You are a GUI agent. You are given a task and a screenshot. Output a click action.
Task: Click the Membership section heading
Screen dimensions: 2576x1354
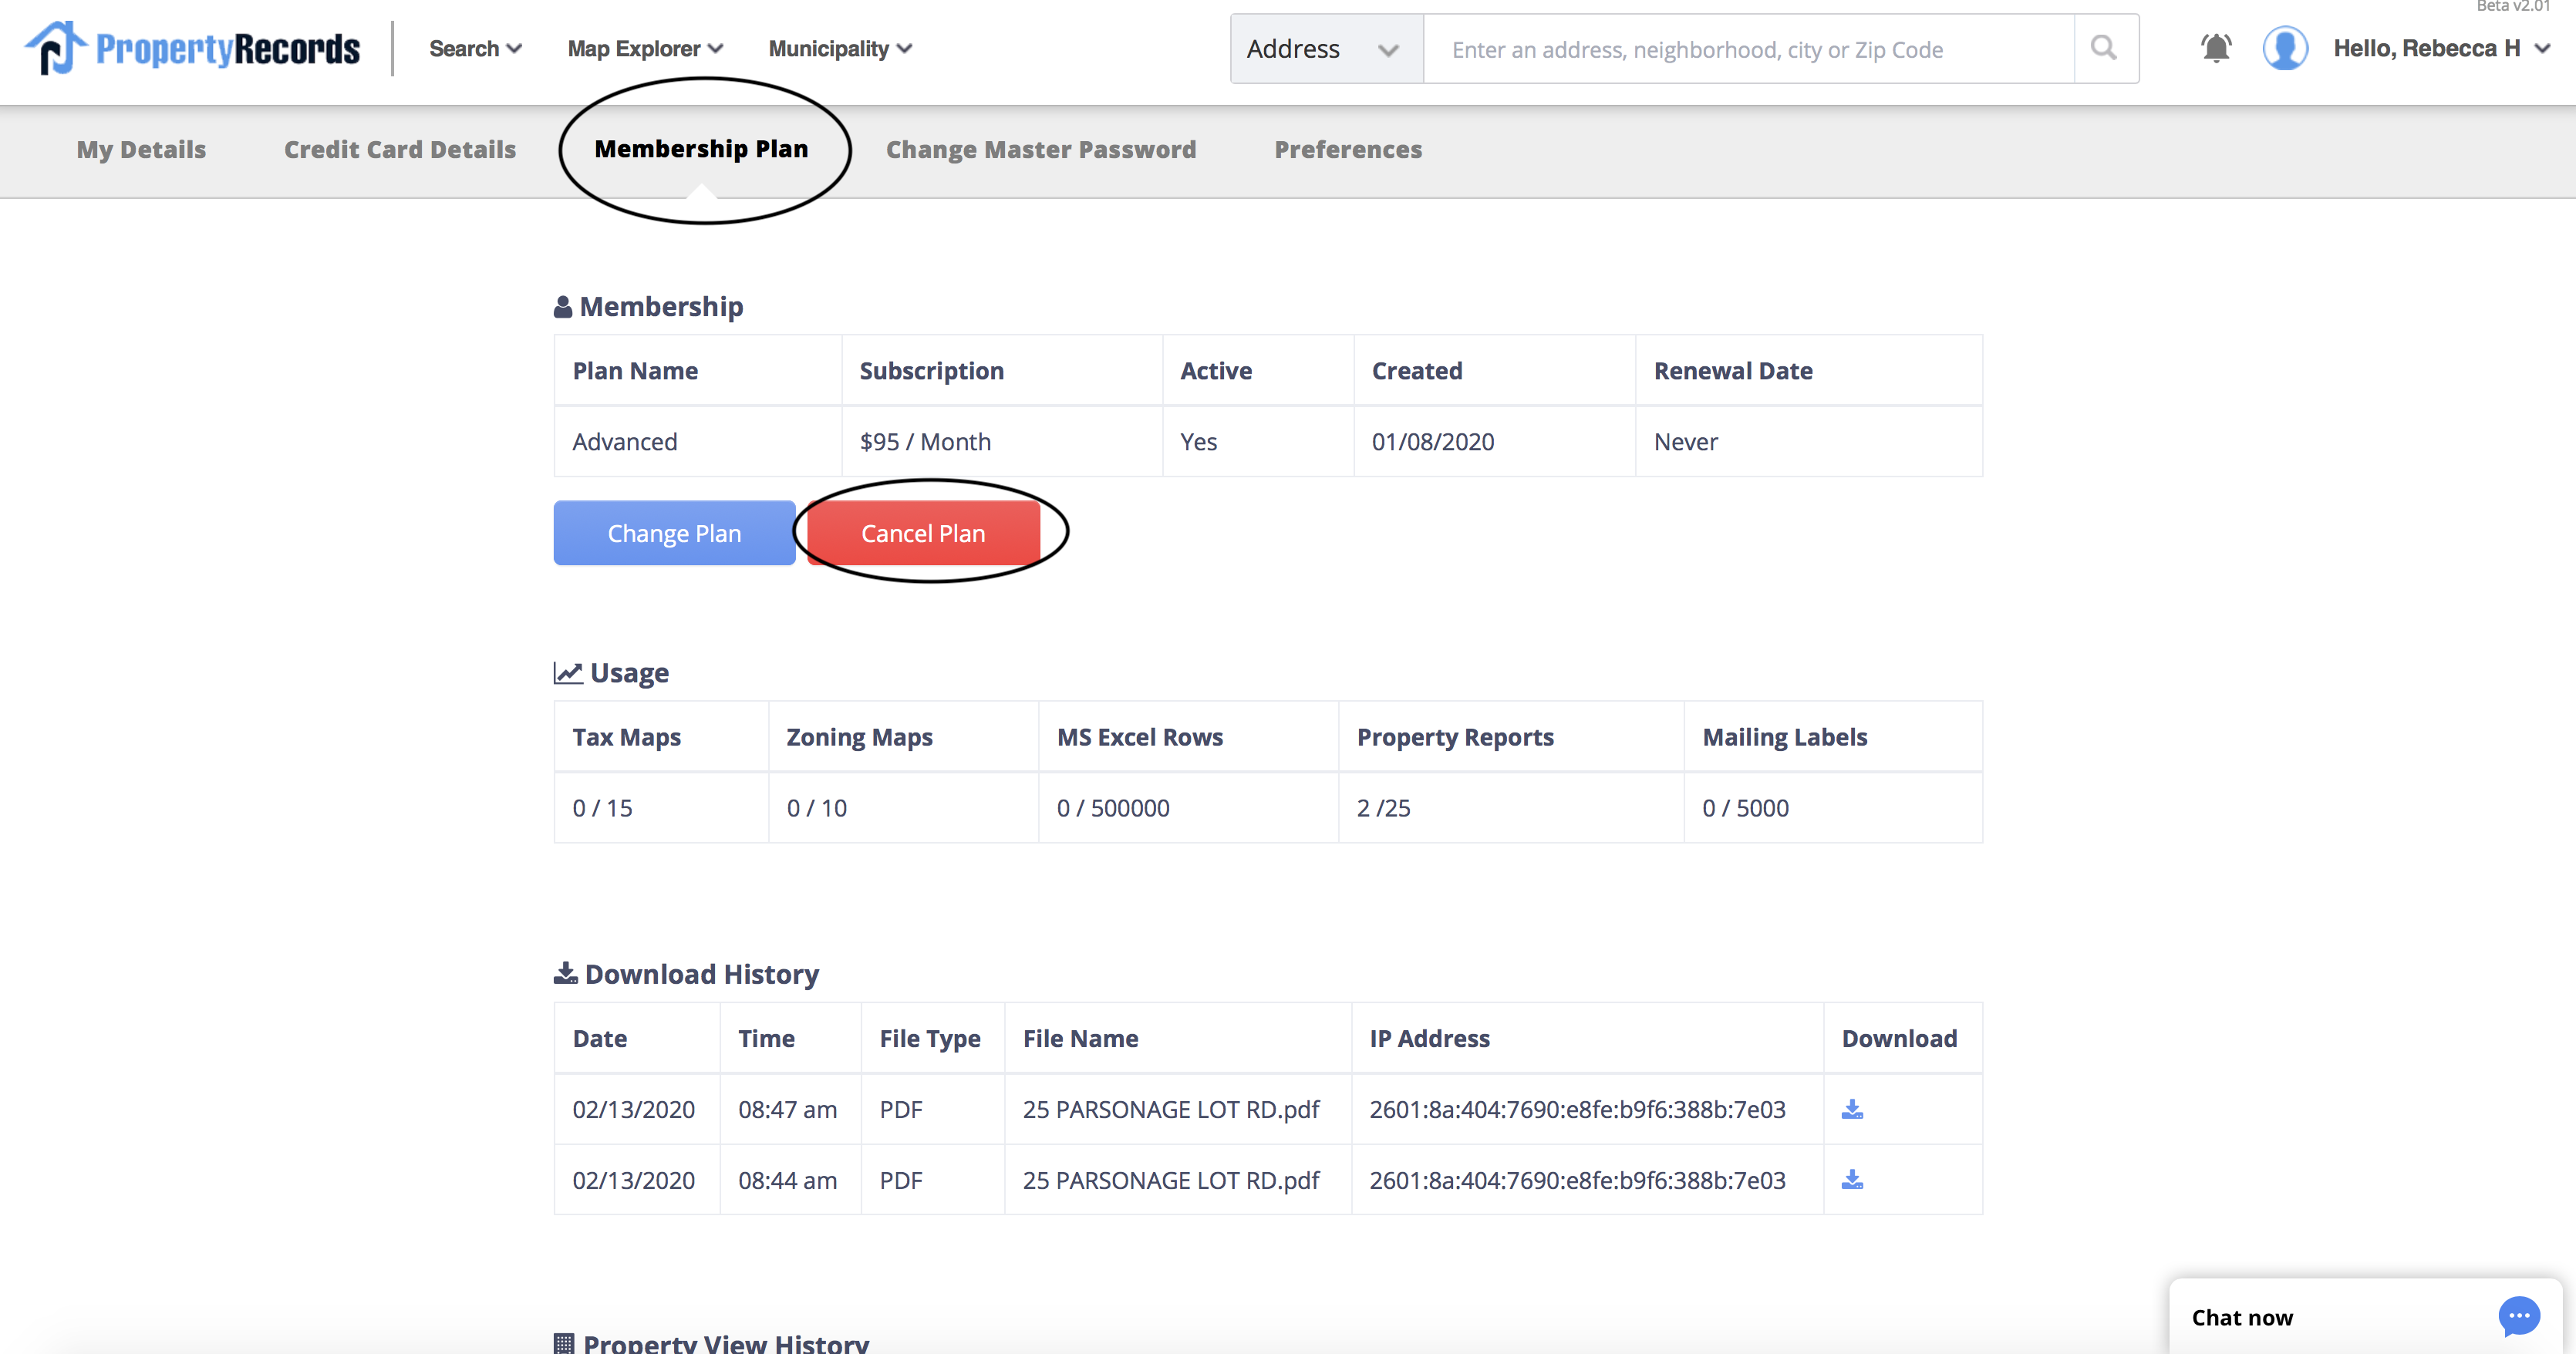(649, 307)
